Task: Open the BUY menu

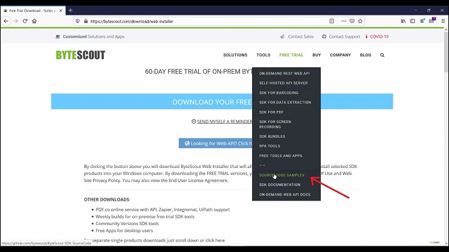Action: (x=316, y=55)
